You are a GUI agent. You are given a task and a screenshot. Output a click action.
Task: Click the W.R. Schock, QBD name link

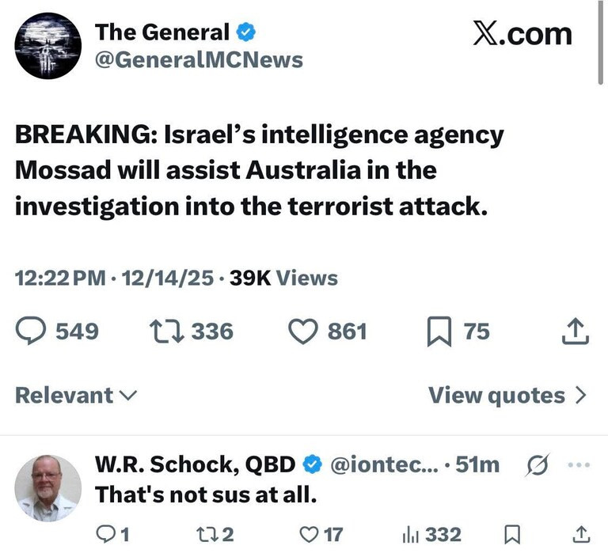(195, 465)
